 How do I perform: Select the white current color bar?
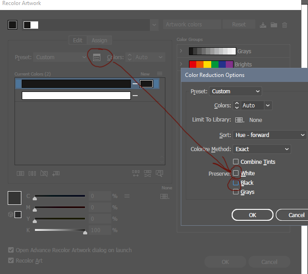76,96
